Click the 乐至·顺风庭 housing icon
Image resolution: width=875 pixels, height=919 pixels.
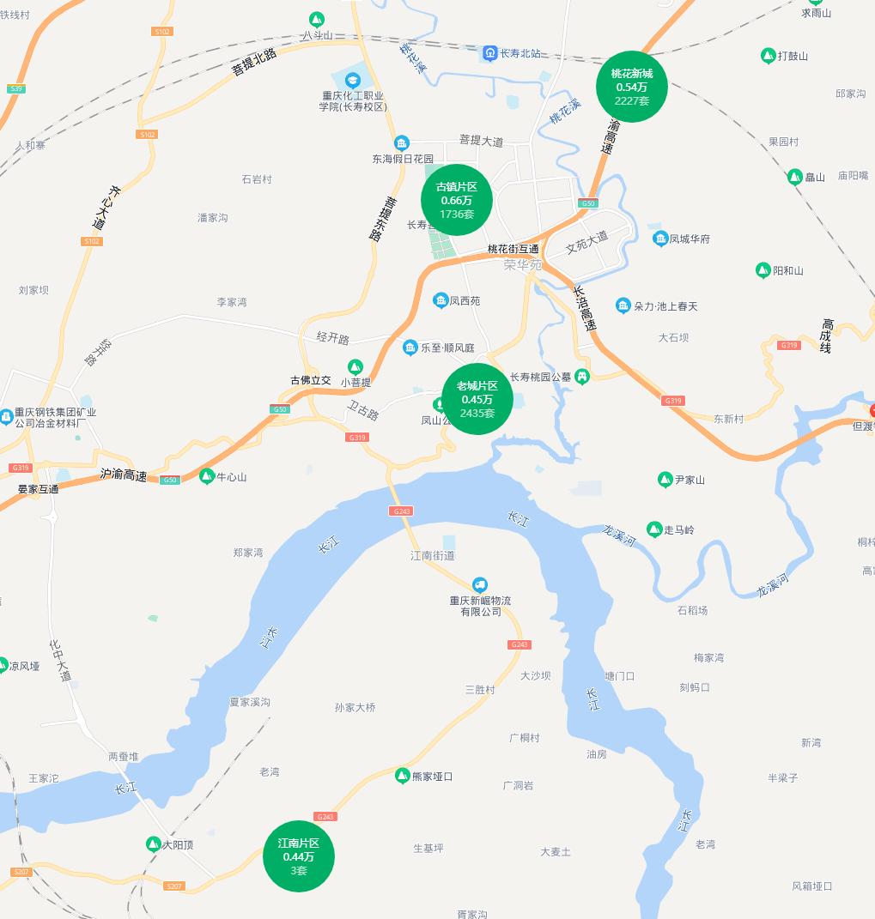410,348
